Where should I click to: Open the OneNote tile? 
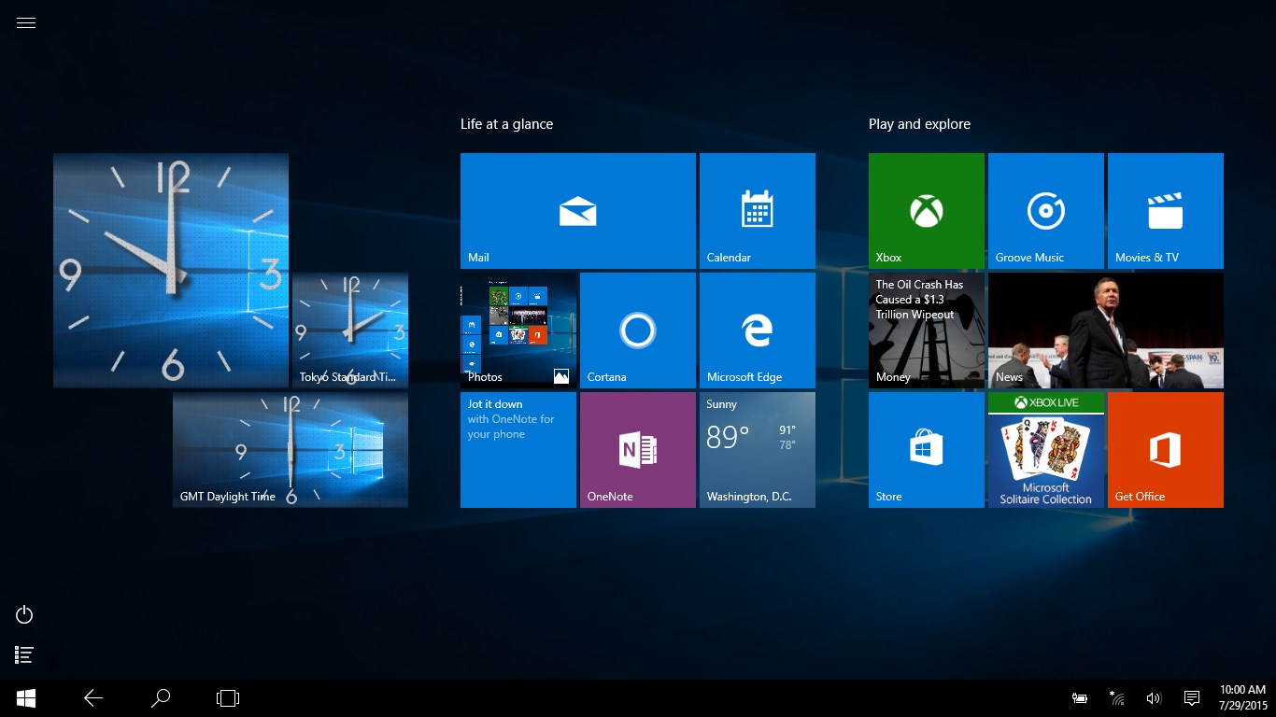coord(637,449)
